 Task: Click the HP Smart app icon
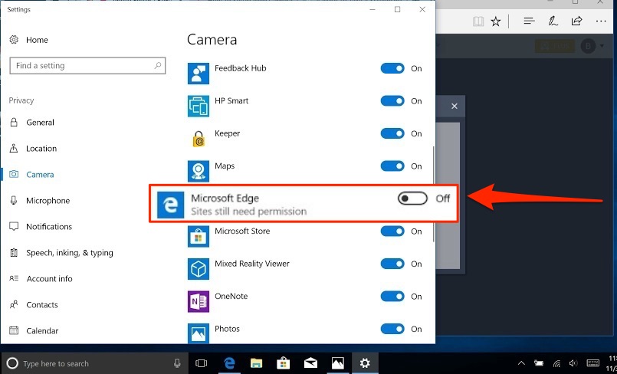click(199, 107)
